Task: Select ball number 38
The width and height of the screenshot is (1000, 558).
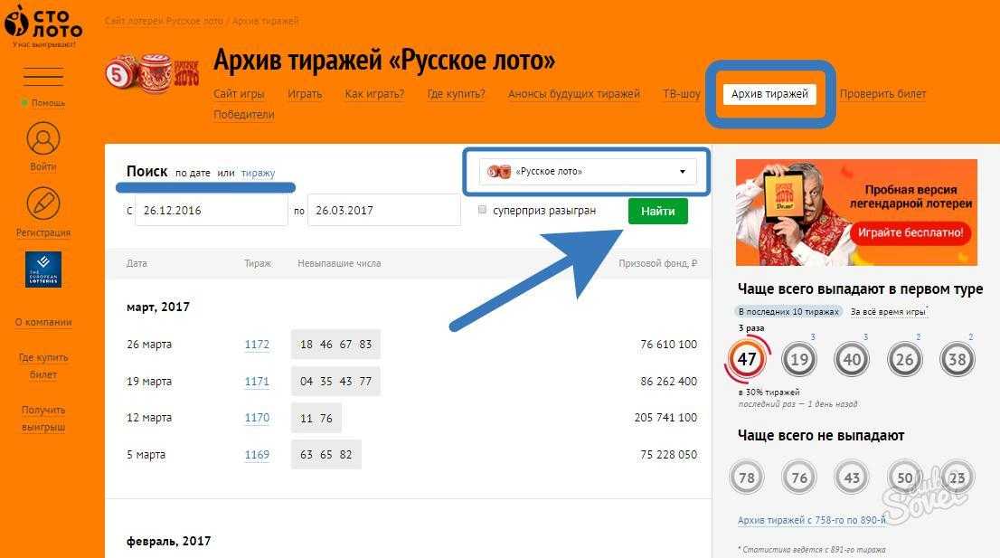Action: (957, 359)
